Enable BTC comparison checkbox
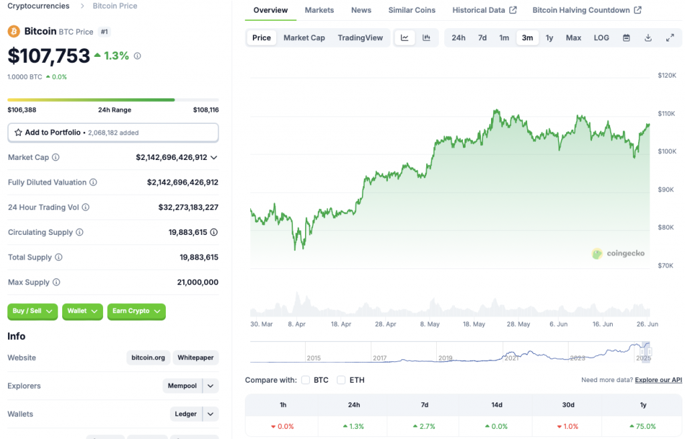 [x=305, y=380]
